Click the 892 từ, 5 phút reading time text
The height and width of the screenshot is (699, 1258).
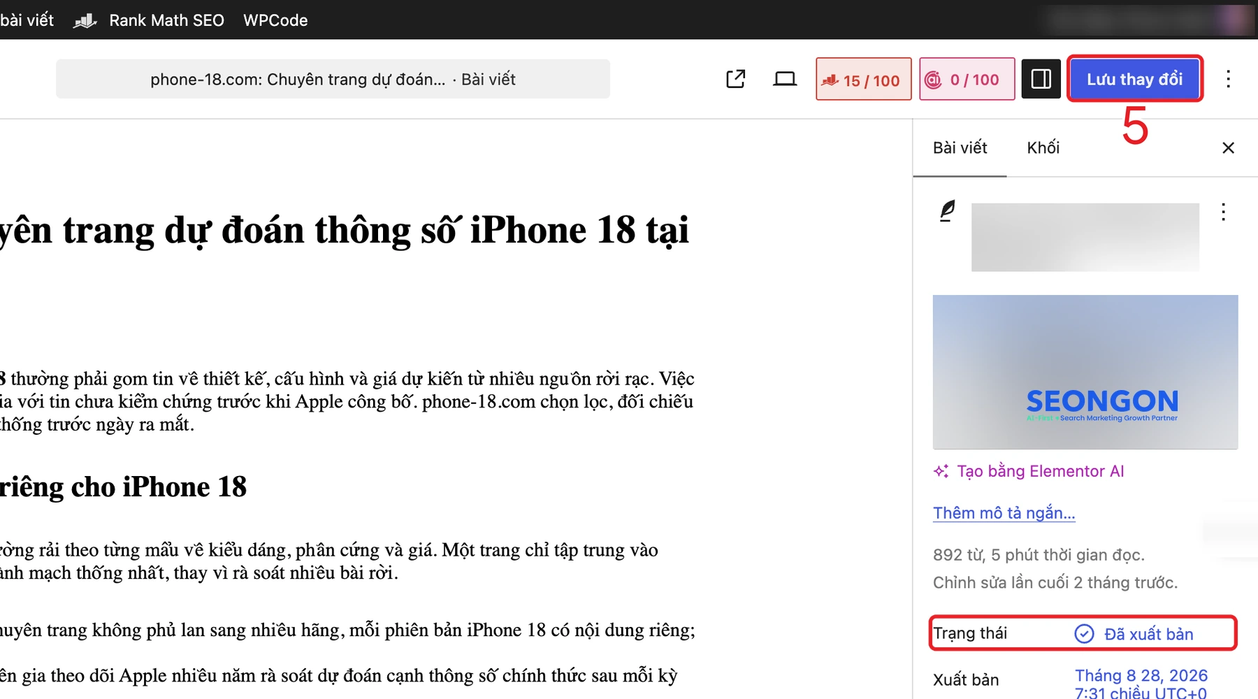[x=1039, y=555]
